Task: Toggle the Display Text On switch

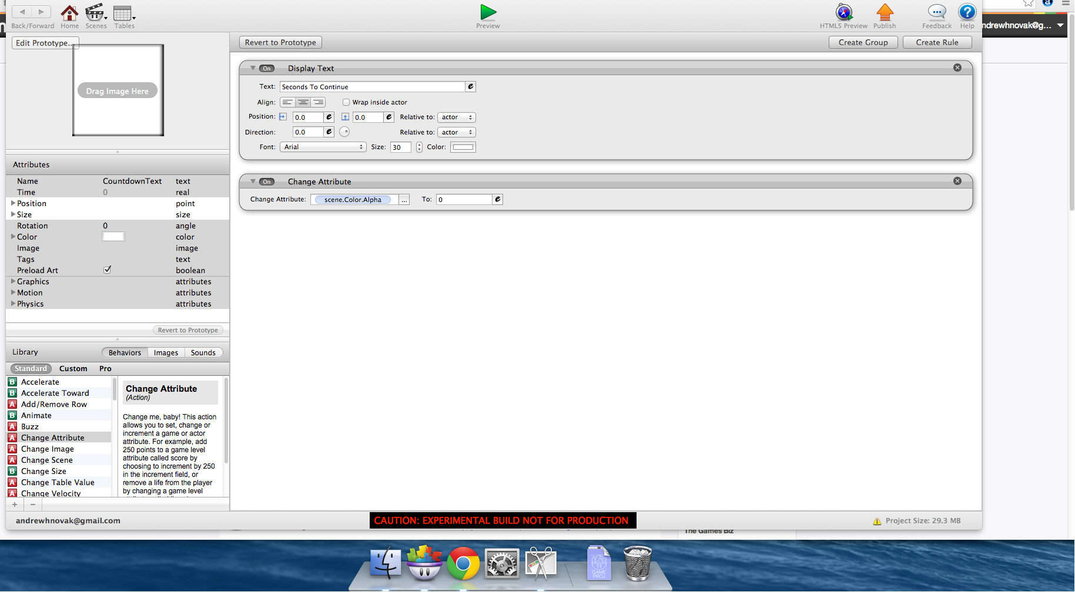Action: [x=267, y=68]
